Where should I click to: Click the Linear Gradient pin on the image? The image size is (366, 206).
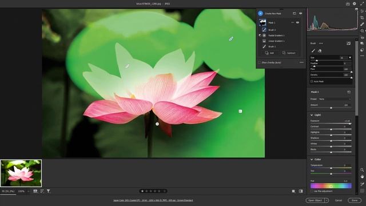tap(240, 112)
